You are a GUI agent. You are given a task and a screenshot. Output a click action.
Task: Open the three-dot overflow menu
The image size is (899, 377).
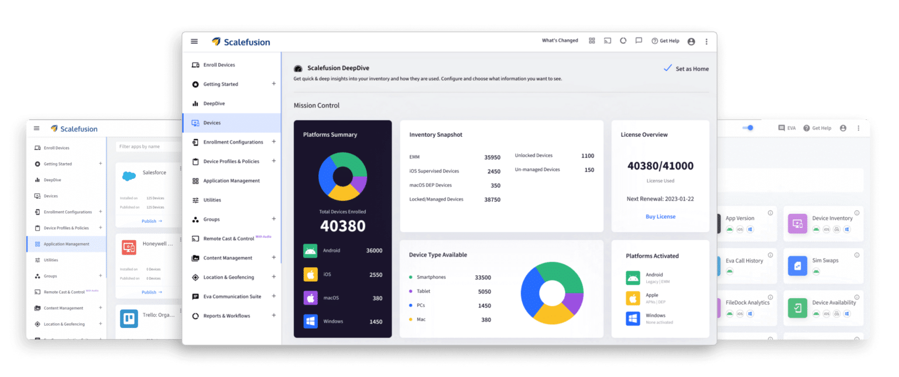click(706, 41)
